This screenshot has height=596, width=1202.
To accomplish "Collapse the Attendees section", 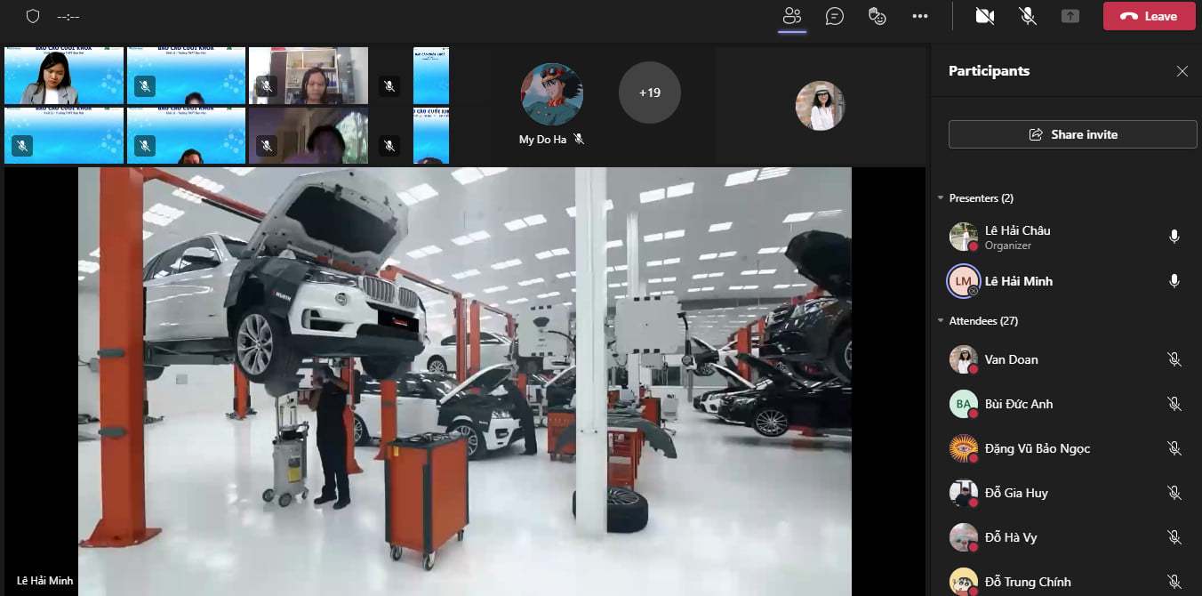I will tap(942, 321).
